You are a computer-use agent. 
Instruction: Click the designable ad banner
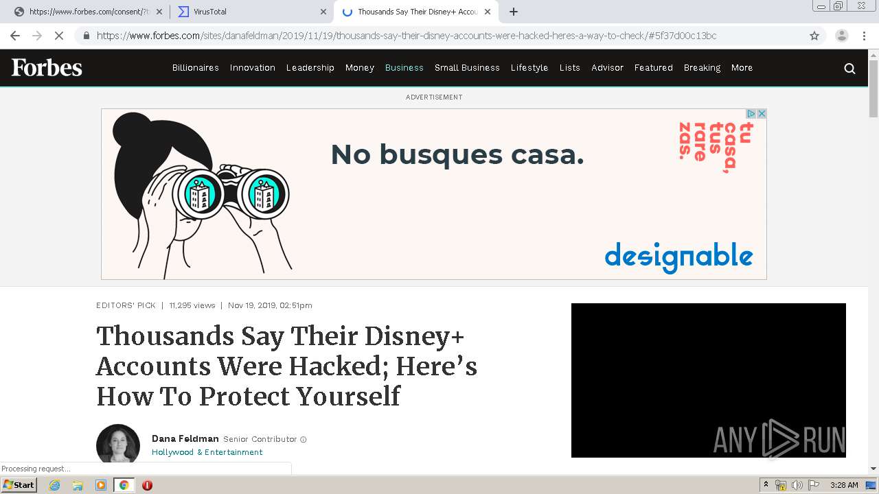(434, 194)
